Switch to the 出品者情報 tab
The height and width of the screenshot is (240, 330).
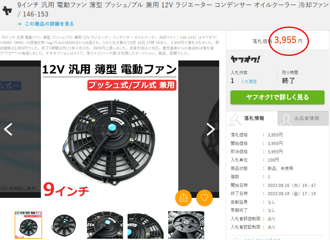coord(303,118)
